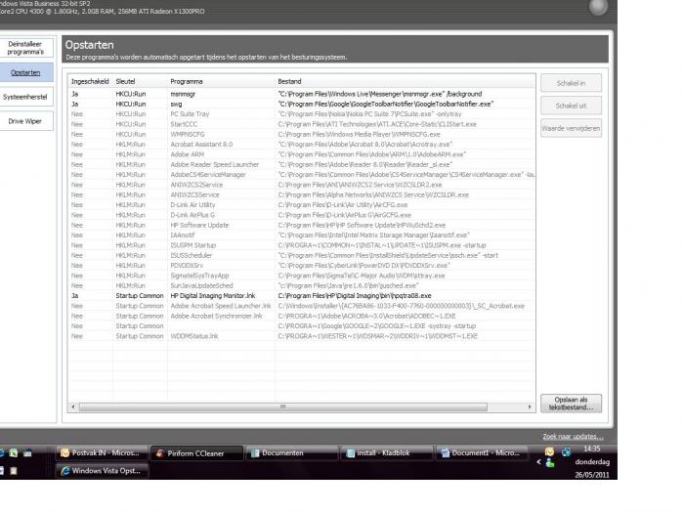Click the network icon in system tray
Screen dimensions: 684x513
click(566, 451)
